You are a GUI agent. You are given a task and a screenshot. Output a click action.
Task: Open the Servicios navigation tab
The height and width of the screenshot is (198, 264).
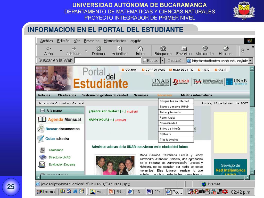(x=141, y=95)
